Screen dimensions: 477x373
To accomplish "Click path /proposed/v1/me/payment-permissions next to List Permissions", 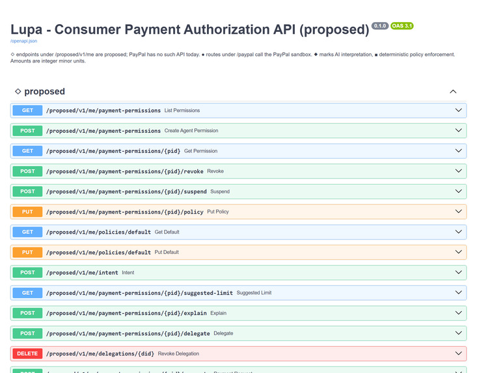I will 103,111.
